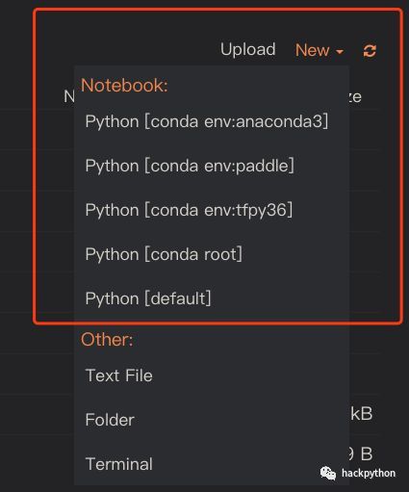This screenshot has height=492, width=409.
Task: Click the caret arrow beside New
Action: [340, 51]
